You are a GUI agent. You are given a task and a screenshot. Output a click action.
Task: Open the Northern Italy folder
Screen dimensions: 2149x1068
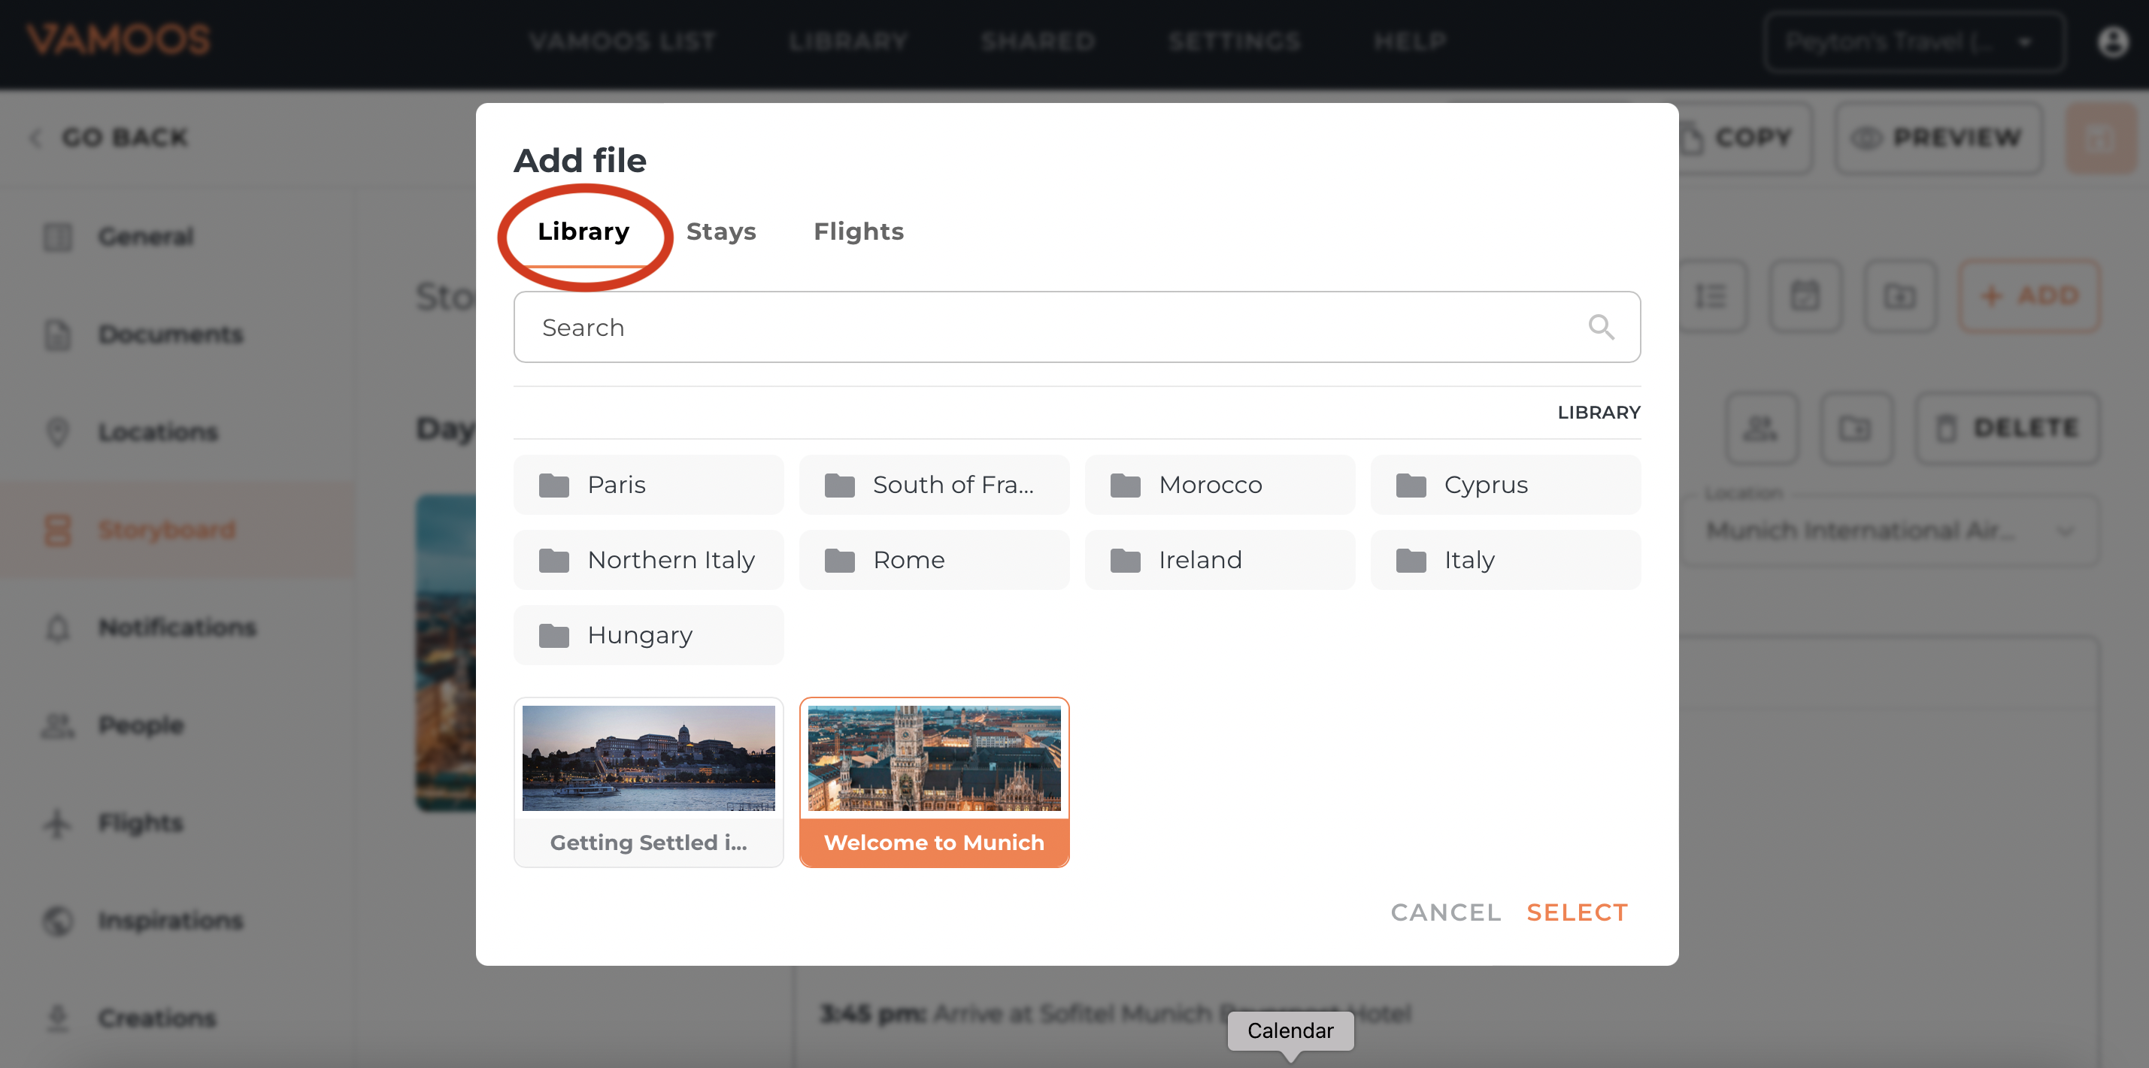pos(648,559)
